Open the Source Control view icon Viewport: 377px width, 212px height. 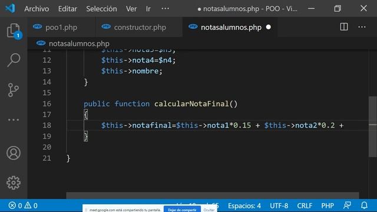(x=14, y=90)
